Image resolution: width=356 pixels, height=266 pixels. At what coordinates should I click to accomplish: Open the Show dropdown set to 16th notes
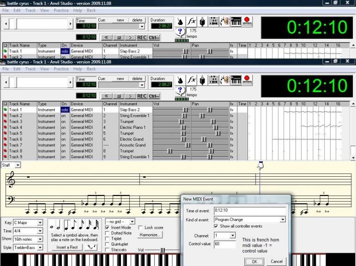40,239
